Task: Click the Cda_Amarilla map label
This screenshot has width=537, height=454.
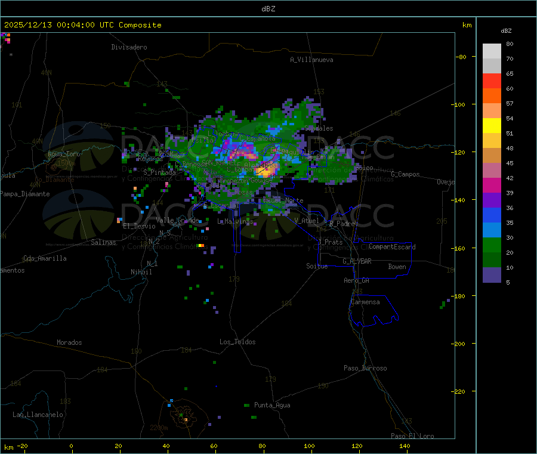Action: pyautogui.click(x=45, y=258)
